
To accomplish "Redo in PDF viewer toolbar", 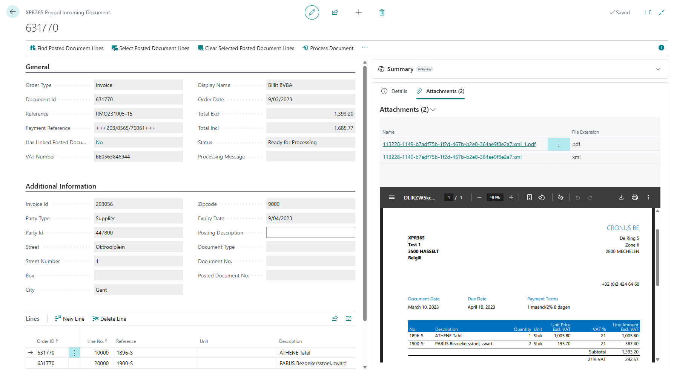I will tap(590, 197).
